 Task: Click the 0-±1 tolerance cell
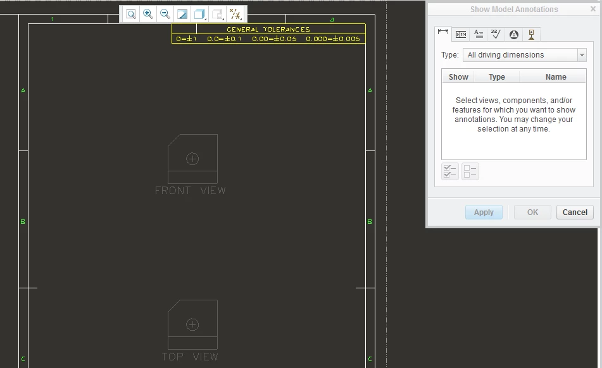tap(186, 39)
